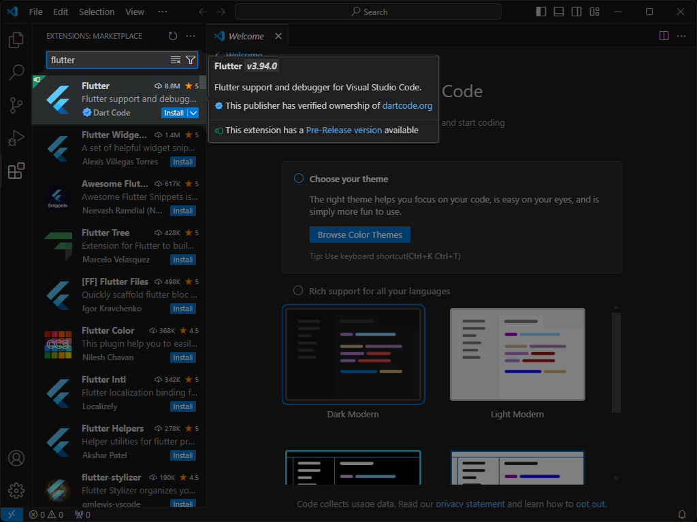
Task: Select the Flutter Intl extension entry
Action: pyautogui.click(x=119, y=394)
